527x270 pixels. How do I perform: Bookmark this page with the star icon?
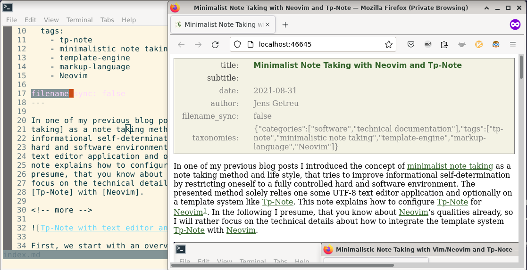(388, 44)
